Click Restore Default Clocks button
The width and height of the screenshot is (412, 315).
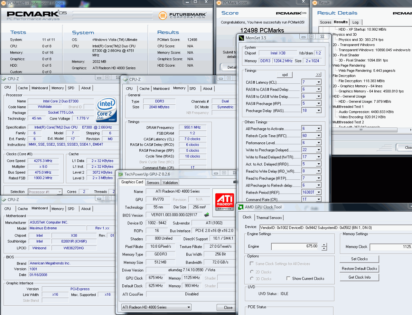359,269
